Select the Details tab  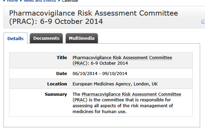[15, 38]
